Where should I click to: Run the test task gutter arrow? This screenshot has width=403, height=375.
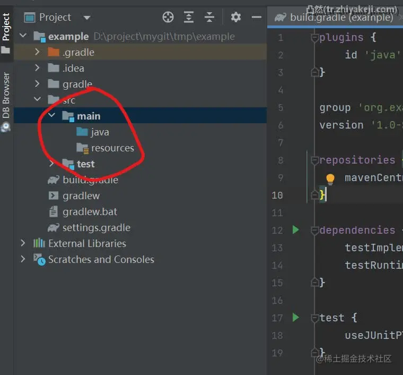pyautogui.click(x=295, y=317)
